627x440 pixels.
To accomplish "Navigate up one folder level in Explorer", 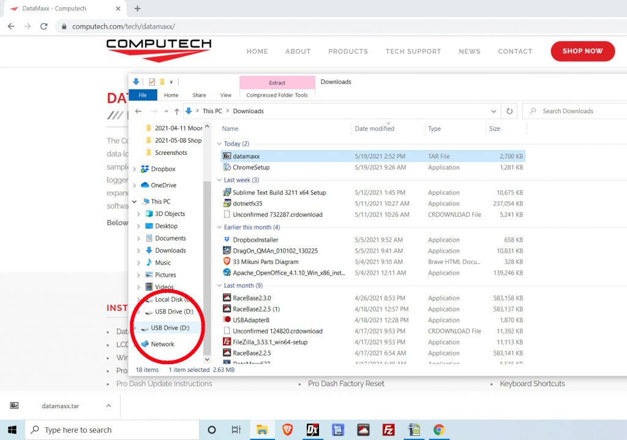I will click(177, 111).
